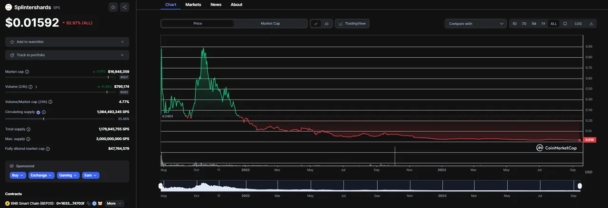Select the line chart icon

[x=316, y=24]
